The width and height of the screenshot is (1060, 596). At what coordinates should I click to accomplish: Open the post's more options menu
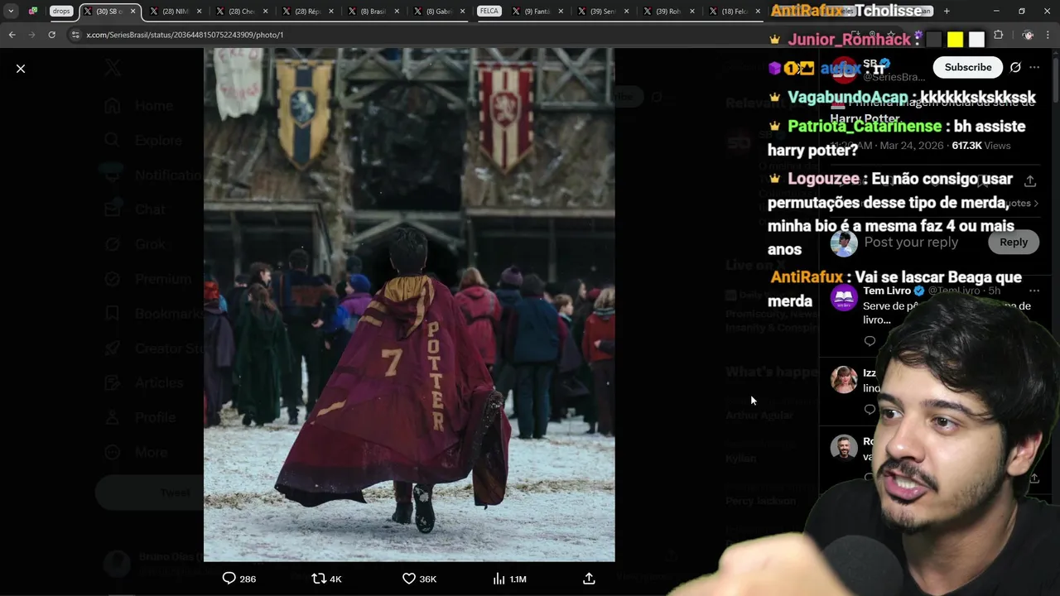[x=1034, y=67]
